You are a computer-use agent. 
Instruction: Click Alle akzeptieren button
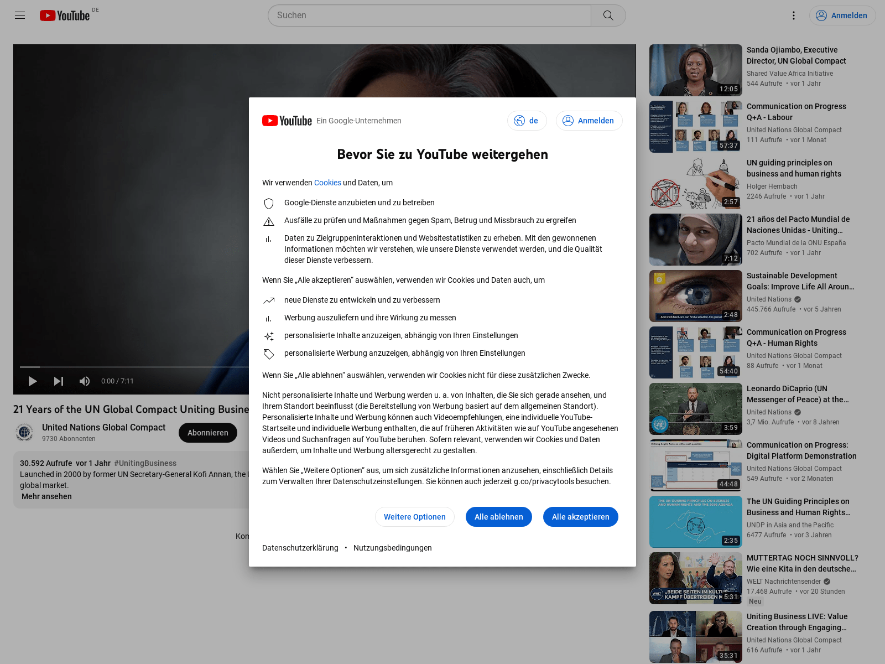581,517
